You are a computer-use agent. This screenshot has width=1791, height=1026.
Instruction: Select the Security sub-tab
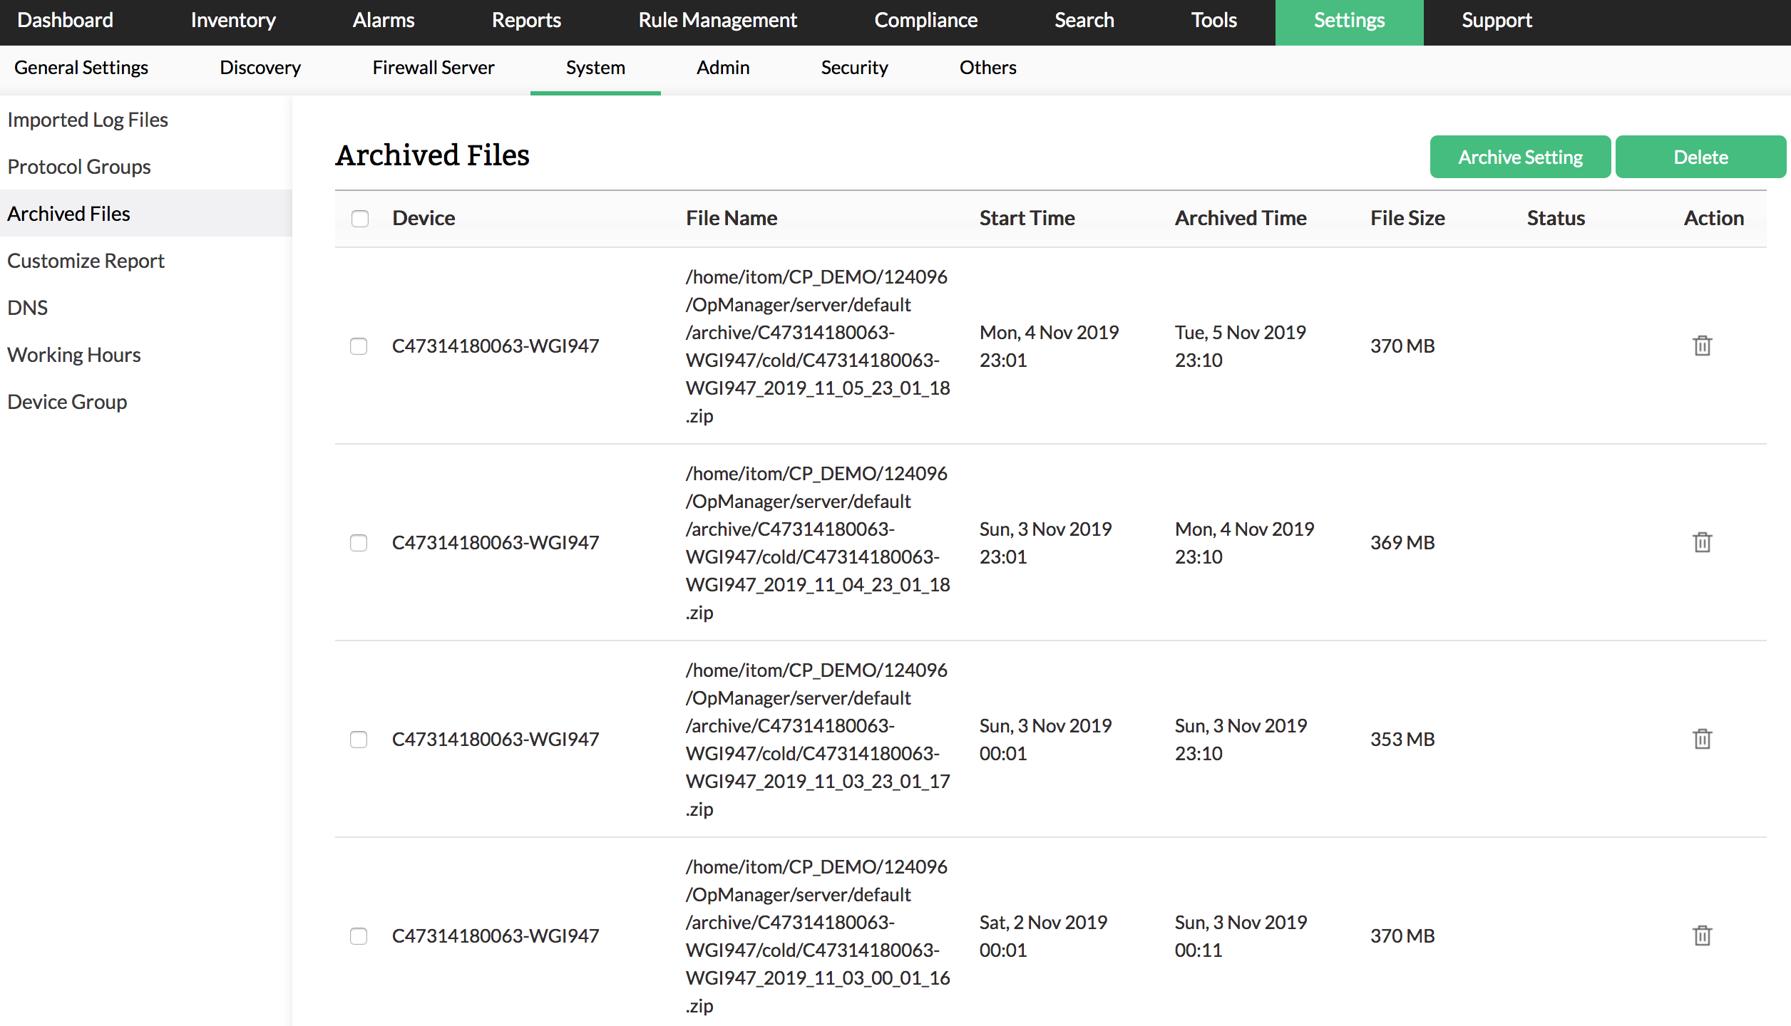854,68
